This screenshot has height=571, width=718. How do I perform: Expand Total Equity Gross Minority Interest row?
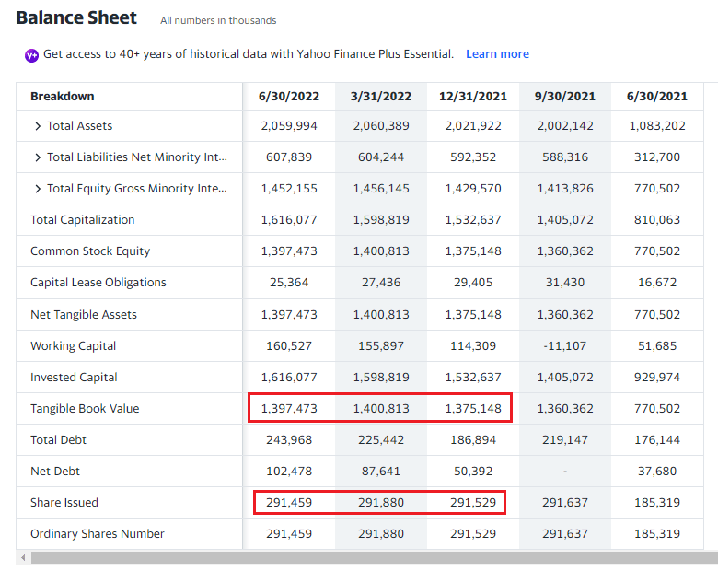coord(38,189)
